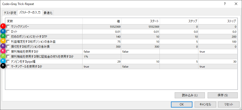Tick the ロット parameter checkbox

(8, 32)
